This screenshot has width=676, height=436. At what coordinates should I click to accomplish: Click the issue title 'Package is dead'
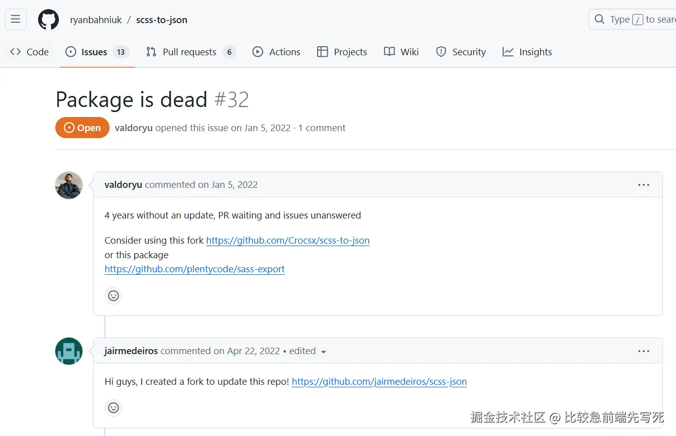coord(132,99)
